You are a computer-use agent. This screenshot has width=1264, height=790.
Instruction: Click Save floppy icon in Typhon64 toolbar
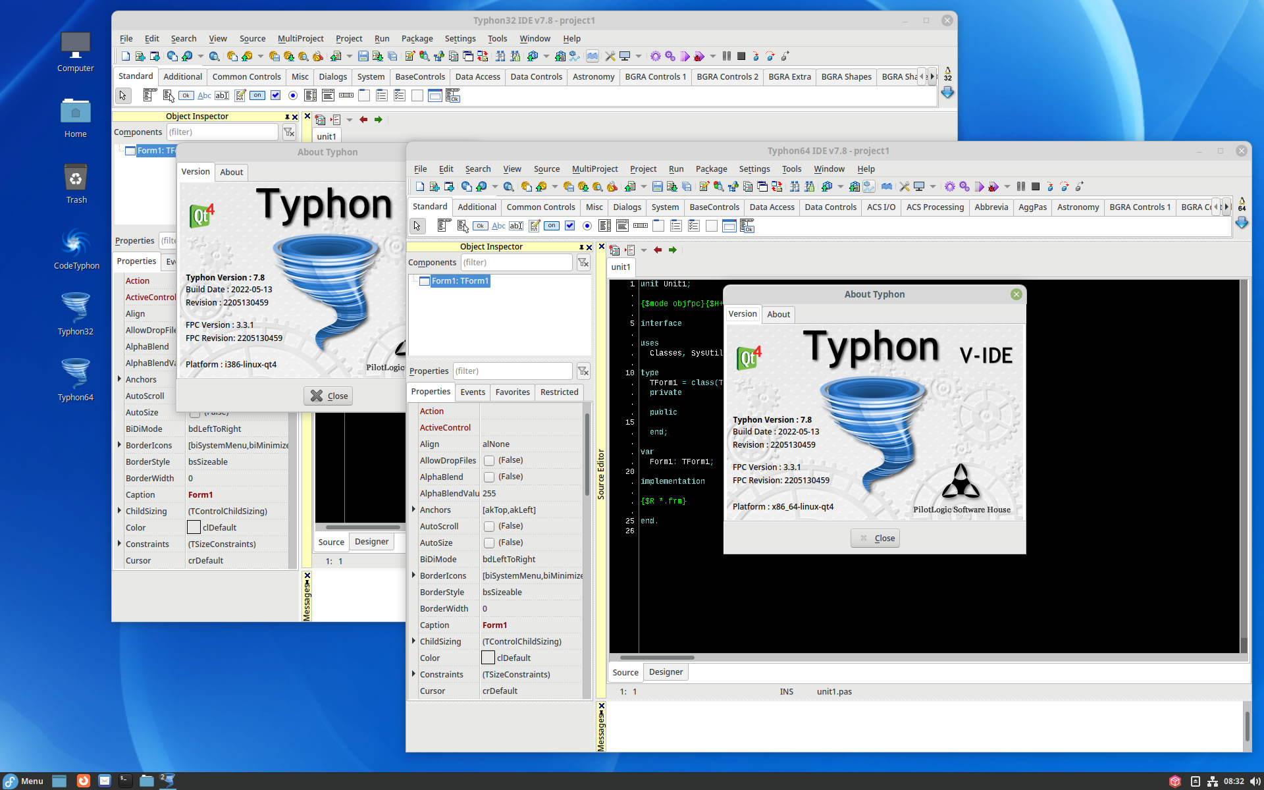click(657, 186)
